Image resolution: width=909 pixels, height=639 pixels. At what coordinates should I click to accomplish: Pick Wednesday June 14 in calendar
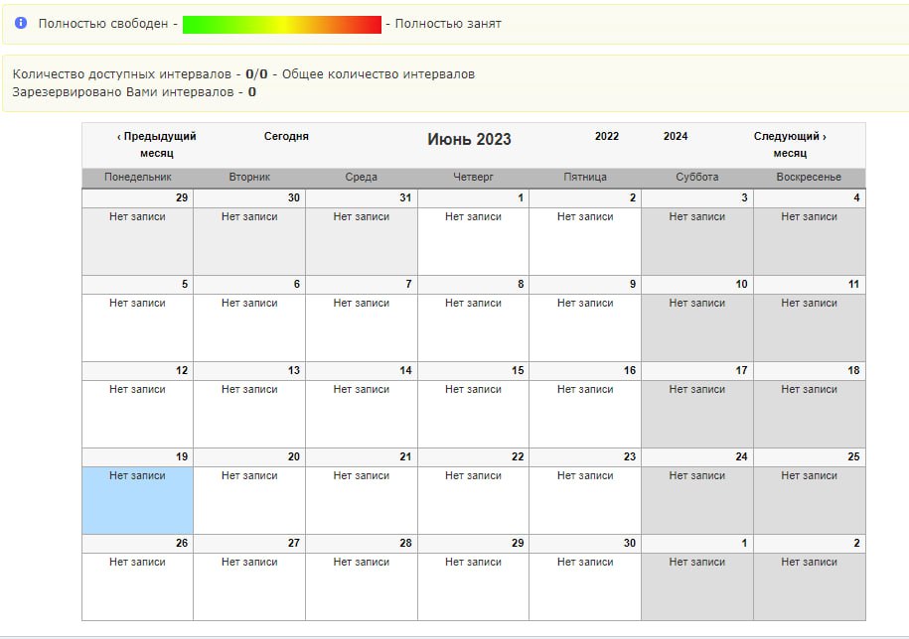pyautogui.click(x=361, y=413)
